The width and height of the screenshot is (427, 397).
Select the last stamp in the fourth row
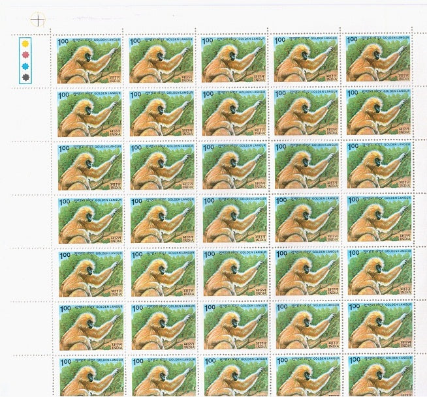[x=379, y=220]
